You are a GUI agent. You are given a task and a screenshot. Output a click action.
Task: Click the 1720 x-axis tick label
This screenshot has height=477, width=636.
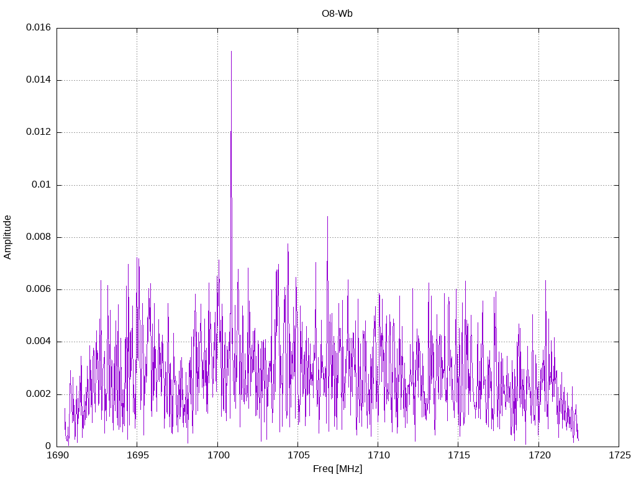coord(539,455)
